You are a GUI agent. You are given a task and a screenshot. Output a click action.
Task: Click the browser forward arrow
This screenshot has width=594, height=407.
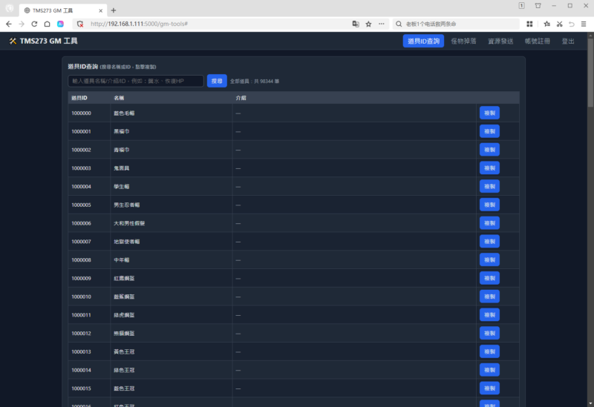click(22, 24)
